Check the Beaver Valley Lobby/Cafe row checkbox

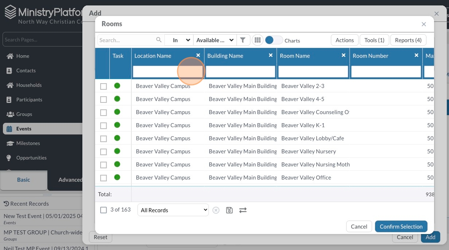(103, 139)
